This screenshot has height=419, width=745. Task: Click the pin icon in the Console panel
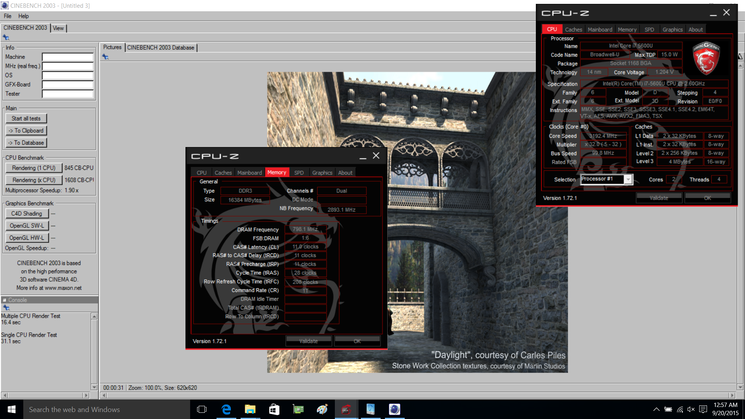(x=6, y=308)
